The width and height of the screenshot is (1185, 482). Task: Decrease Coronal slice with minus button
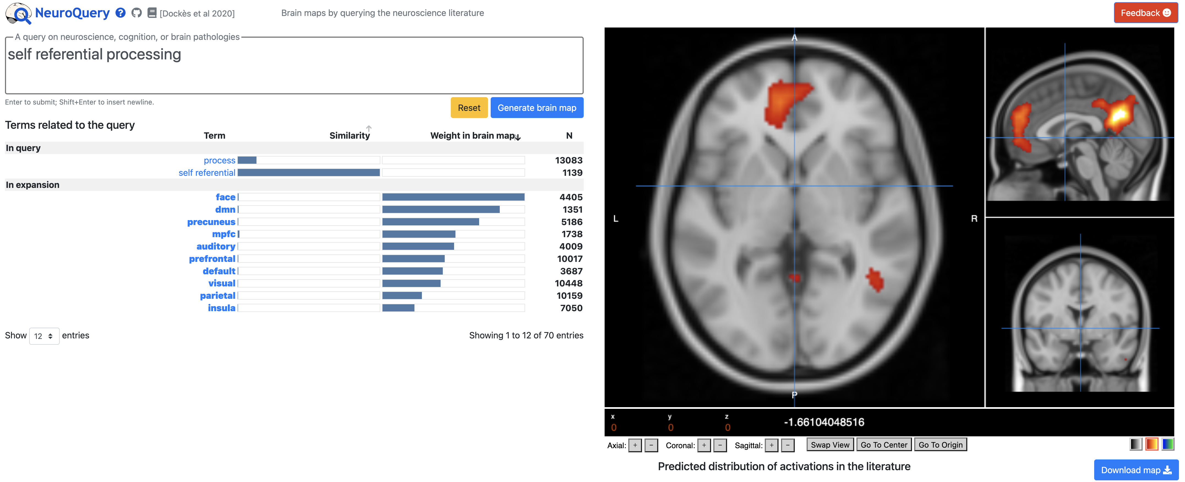(720, 445)
